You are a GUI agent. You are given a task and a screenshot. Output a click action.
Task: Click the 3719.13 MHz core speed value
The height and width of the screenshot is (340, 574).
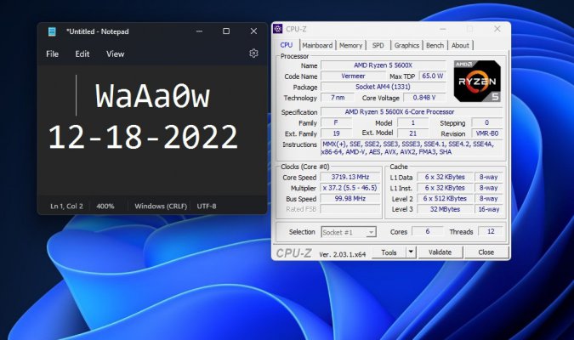(x=350, y=177)
